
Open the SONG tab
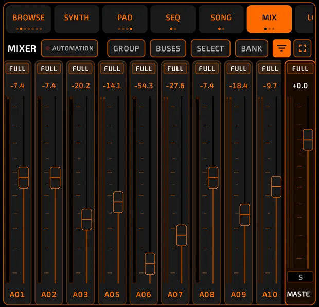[221, 19]
